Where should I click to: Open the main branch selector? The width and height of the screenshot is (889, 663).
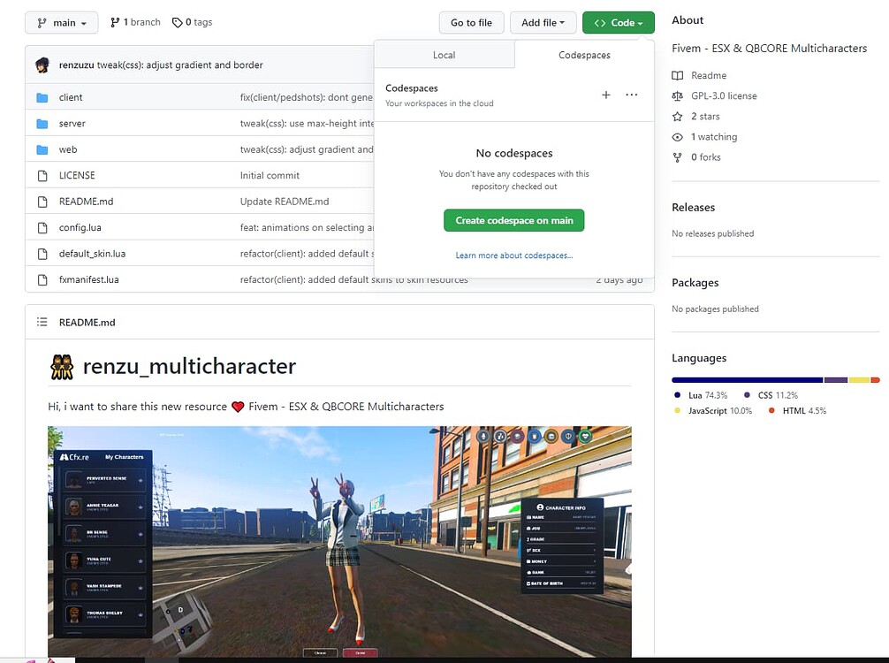click(61, 22)
